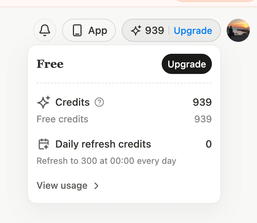Viewport: 257px width, 223px height.
Task: Click the sparkle icon next to Credits label
Action: (43, 102)
